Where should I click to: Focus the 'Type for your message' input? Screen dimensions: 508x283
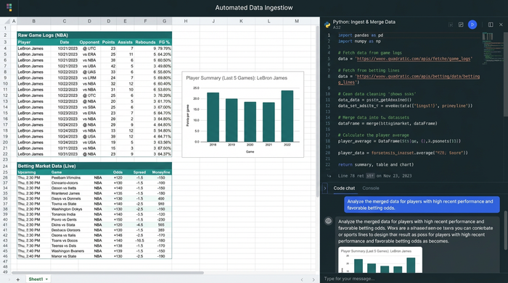click(414, 279)
